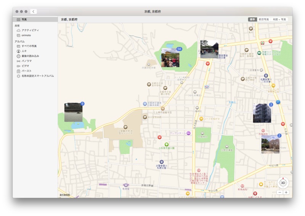Click the 八幡神社 shrine marker
Viewport: 305px width, 216px height.
click(197, 108)
